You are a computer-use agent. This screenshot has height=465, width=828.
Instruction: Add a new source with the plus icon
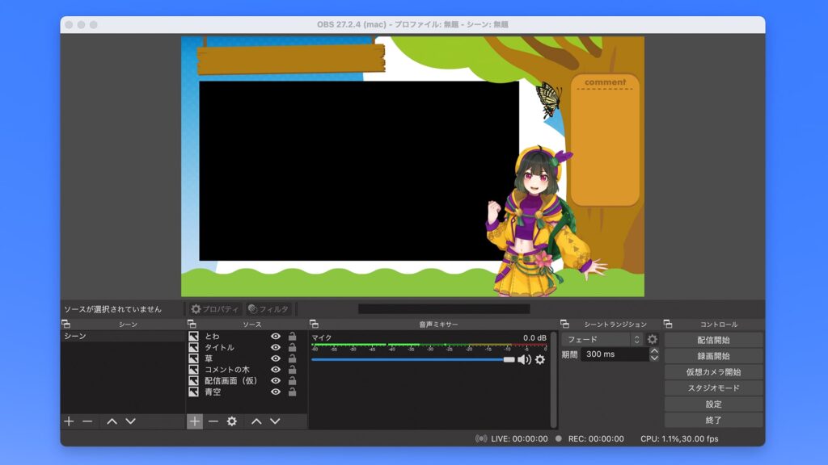[x=193, y=421]
